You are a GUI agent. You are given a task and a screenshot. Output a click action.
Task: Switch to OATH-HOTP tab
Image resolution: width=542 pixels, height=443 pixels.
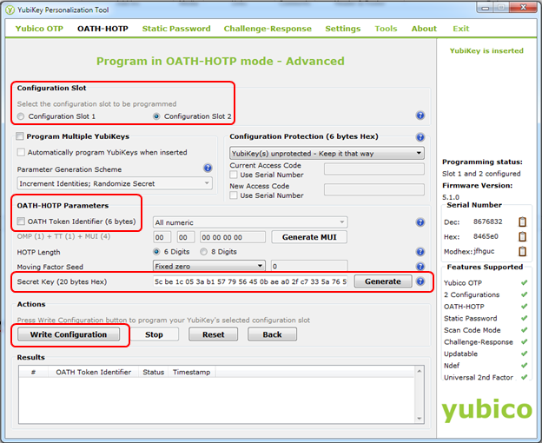[102, 29]
